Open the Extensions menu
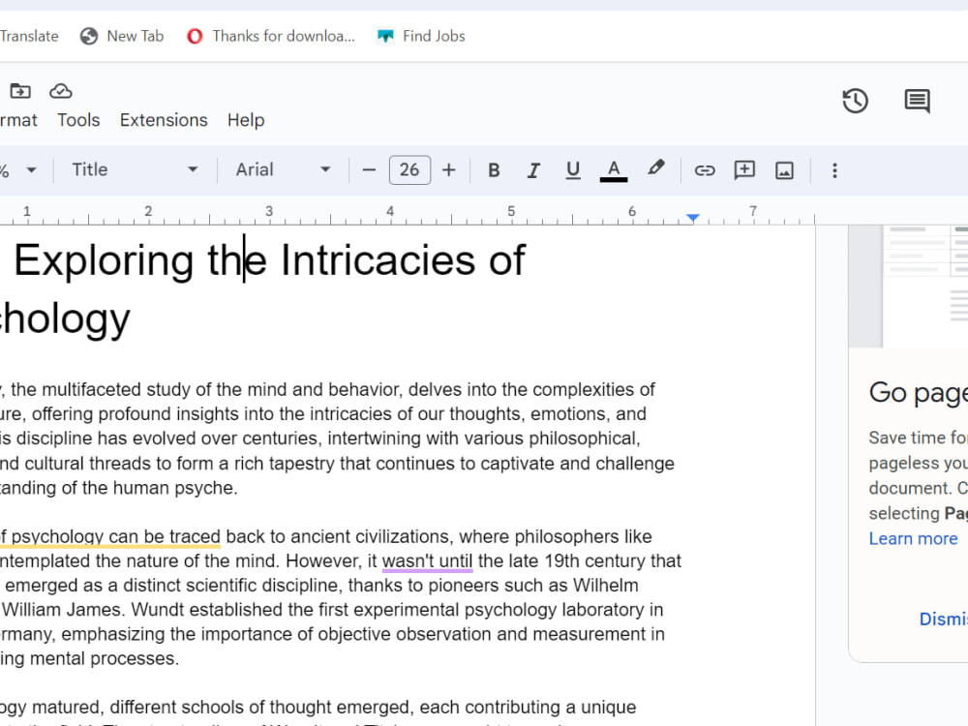The height and width of the screenshot is (726, 968). click(164, 120)
